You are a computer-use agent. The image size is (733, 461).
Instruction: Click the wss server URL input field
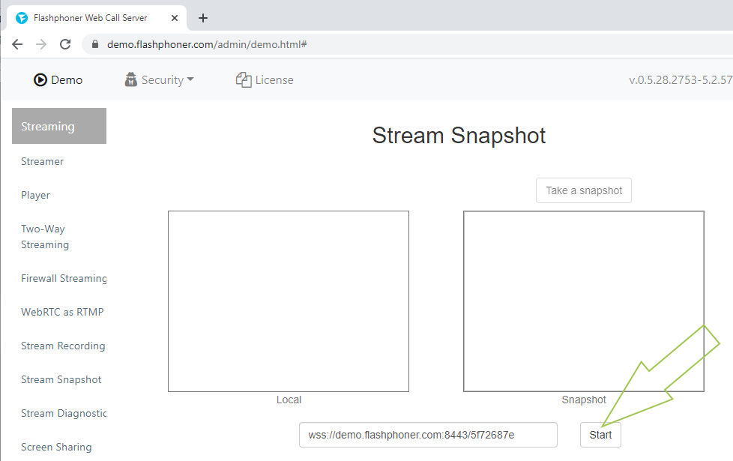click(x=428, y=435)
